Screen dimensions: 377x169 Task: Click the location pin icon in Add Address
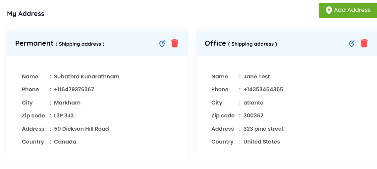click(x=329, y=10)
